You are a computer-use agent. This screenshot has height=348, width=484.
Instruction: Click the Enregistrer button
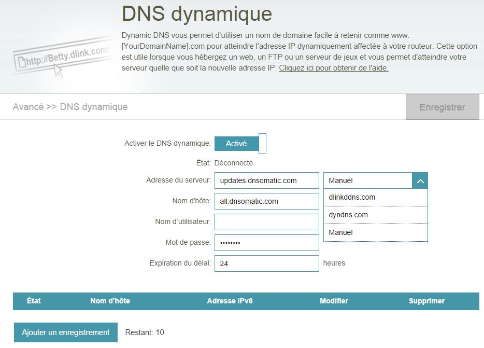tap(442, 107)
